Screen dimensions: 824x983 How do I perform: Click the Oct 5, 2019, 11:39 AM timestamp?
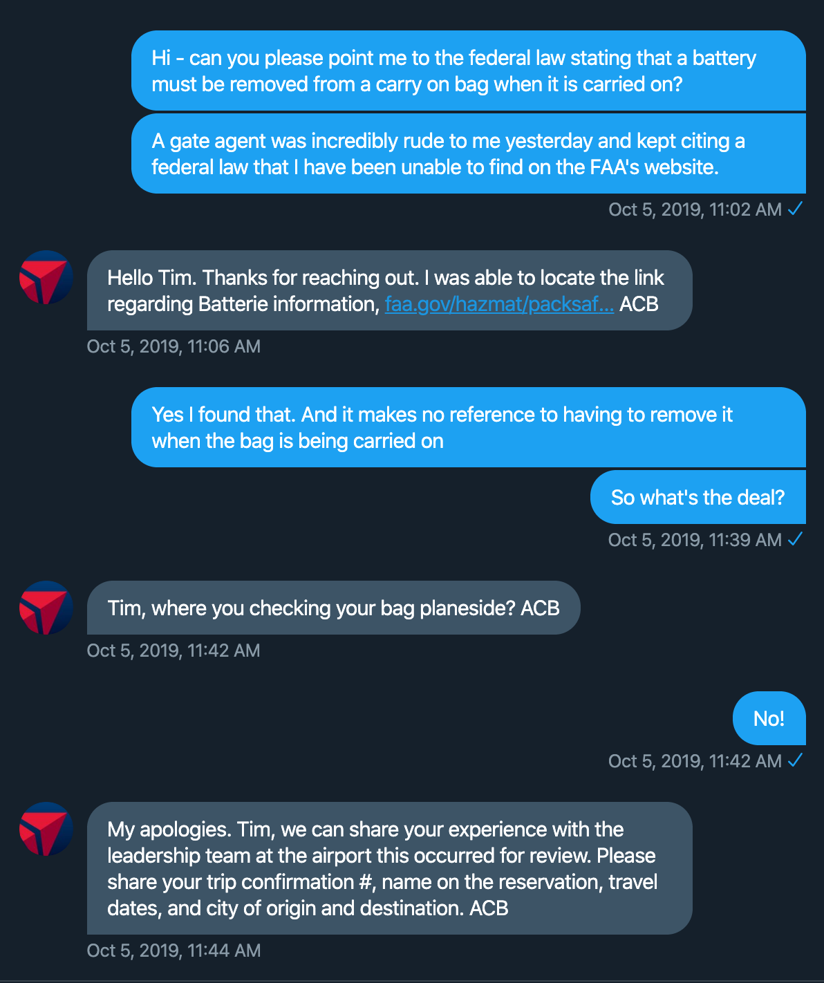(695, 540)
